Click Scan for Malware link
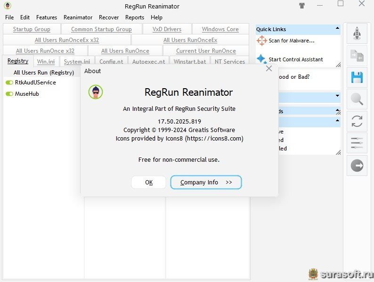The height and width of the screenshot is (282, 374). point(292,41)
